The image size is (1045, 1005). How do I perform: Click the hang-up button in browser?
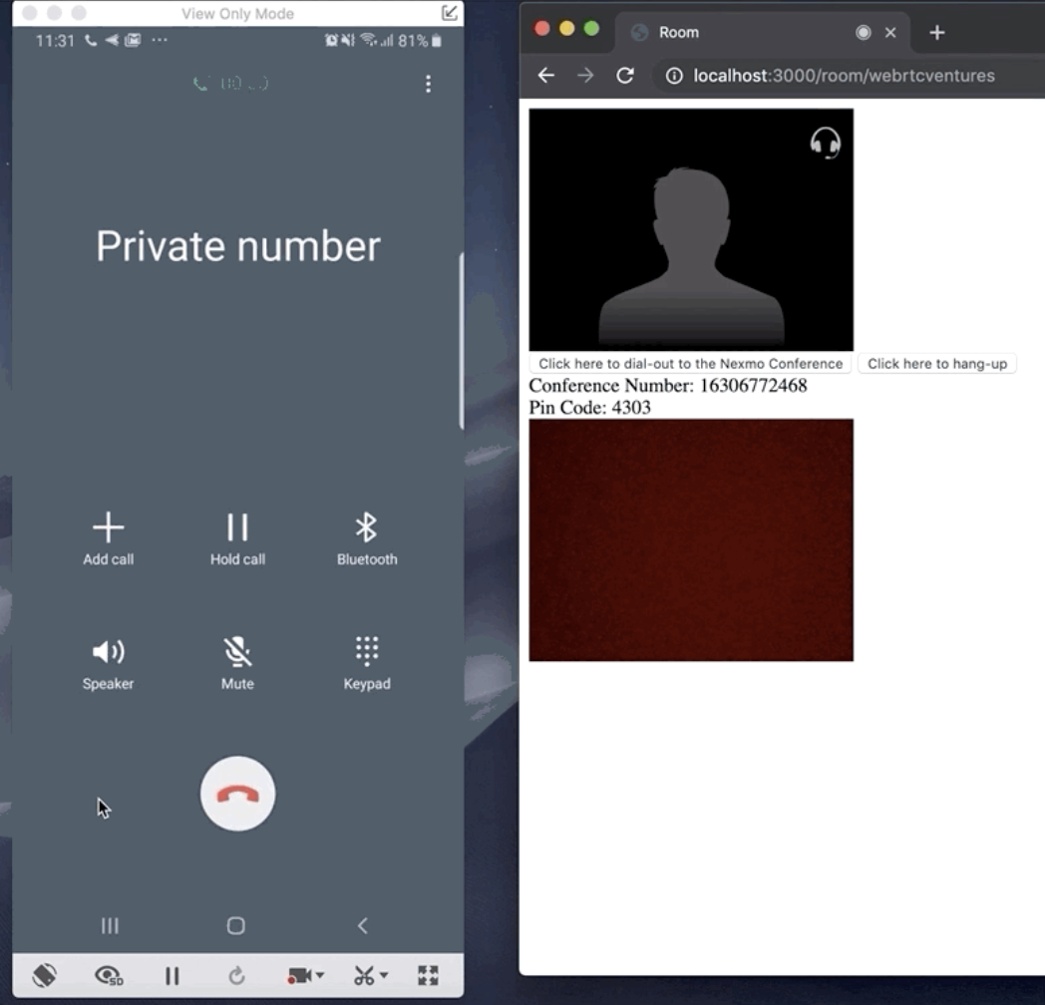pos(936,364)
